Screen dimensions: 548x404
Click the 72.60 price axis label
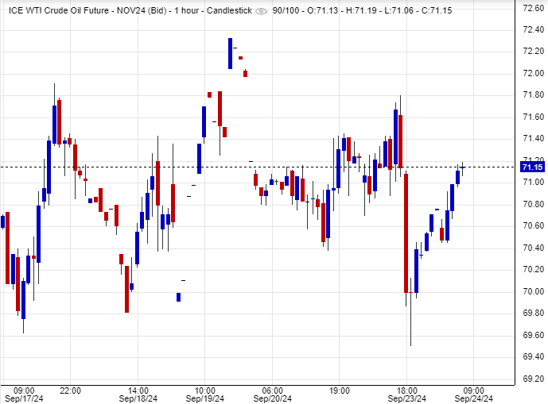[532, 8]
